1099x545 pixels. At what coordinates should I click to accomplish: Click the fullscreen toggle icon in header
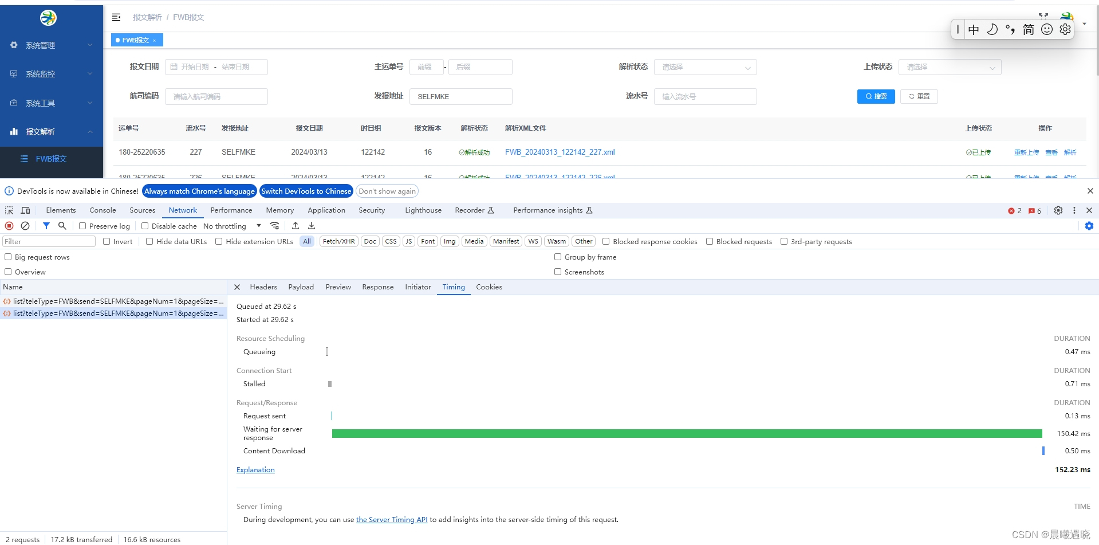coord(1043,15)
